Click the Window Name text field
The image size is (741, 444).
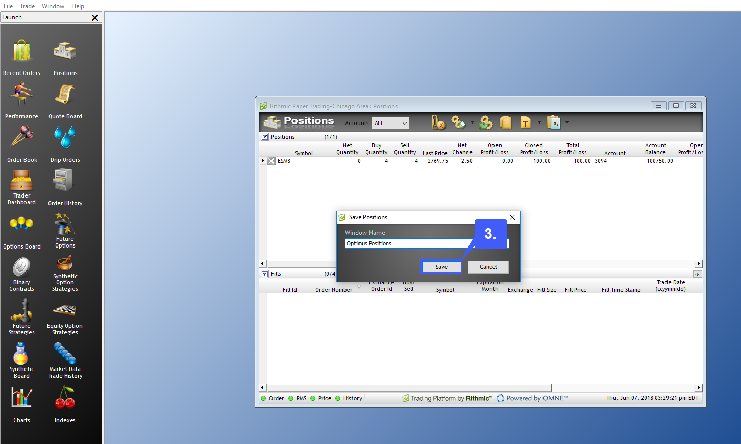(x=427, y=243)
